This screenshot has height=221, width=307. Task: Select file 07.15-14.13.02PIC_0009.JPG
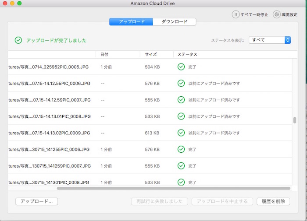(x=49, y=133)
